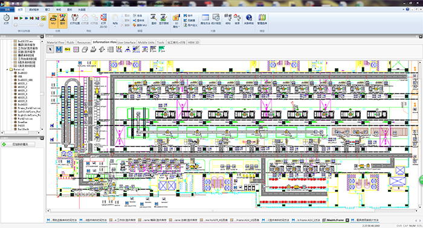This screenshot has height=228, width=423.
Task: Open the Manage Class Library books icon
Action: [x=262, y=17]
